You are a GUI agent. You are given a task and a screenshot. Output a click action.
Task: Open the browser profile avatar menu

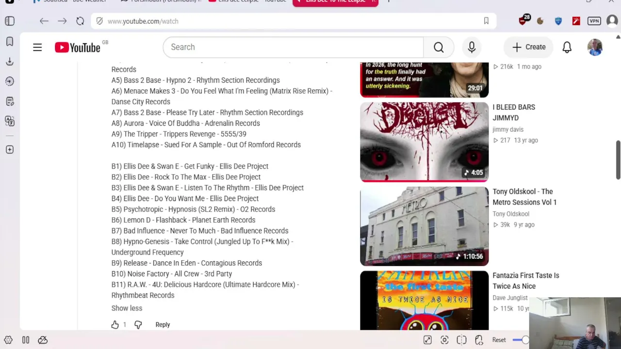612,21
